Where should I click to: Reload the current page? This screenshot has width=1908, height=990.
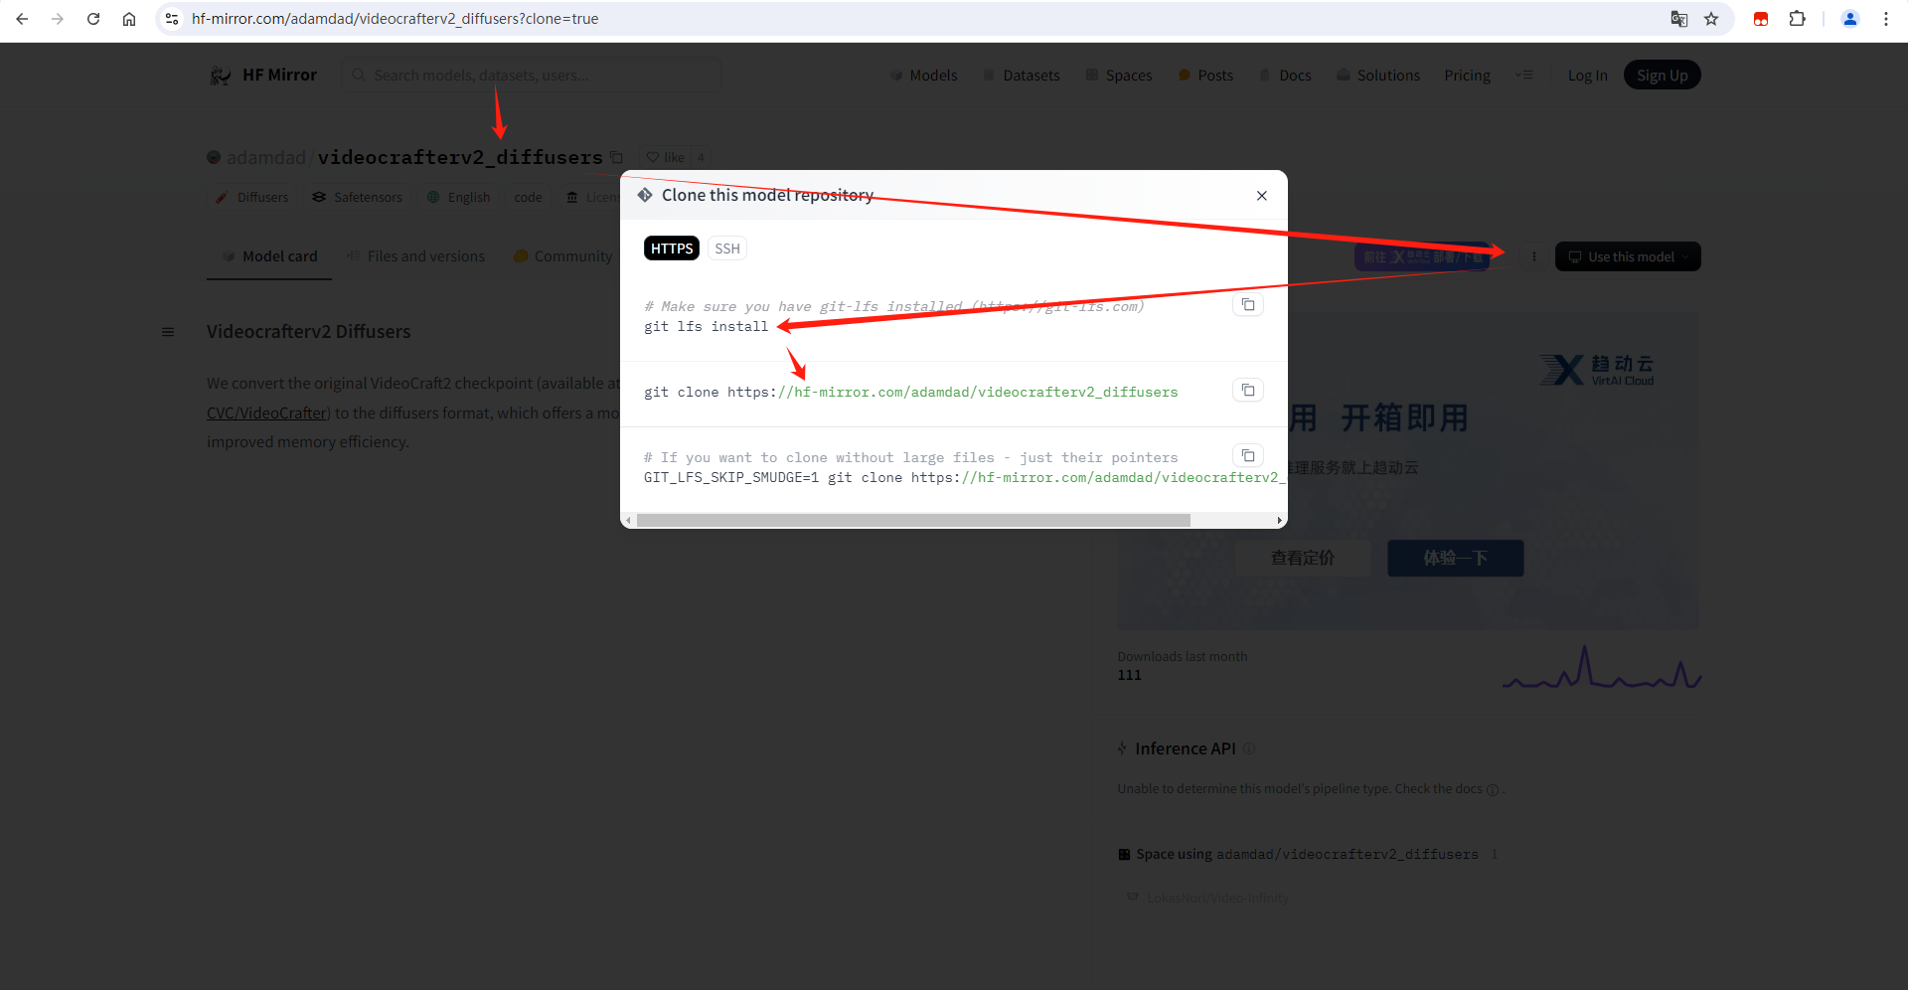pyautogui.click(x=93, y=19)
